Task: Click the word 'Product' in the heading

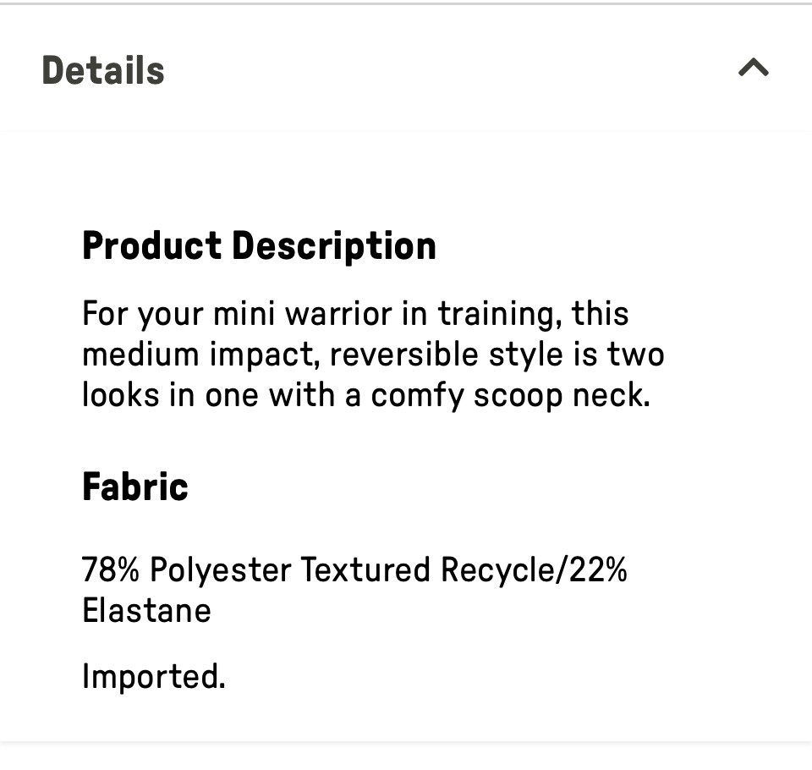Action: [152, 245]
